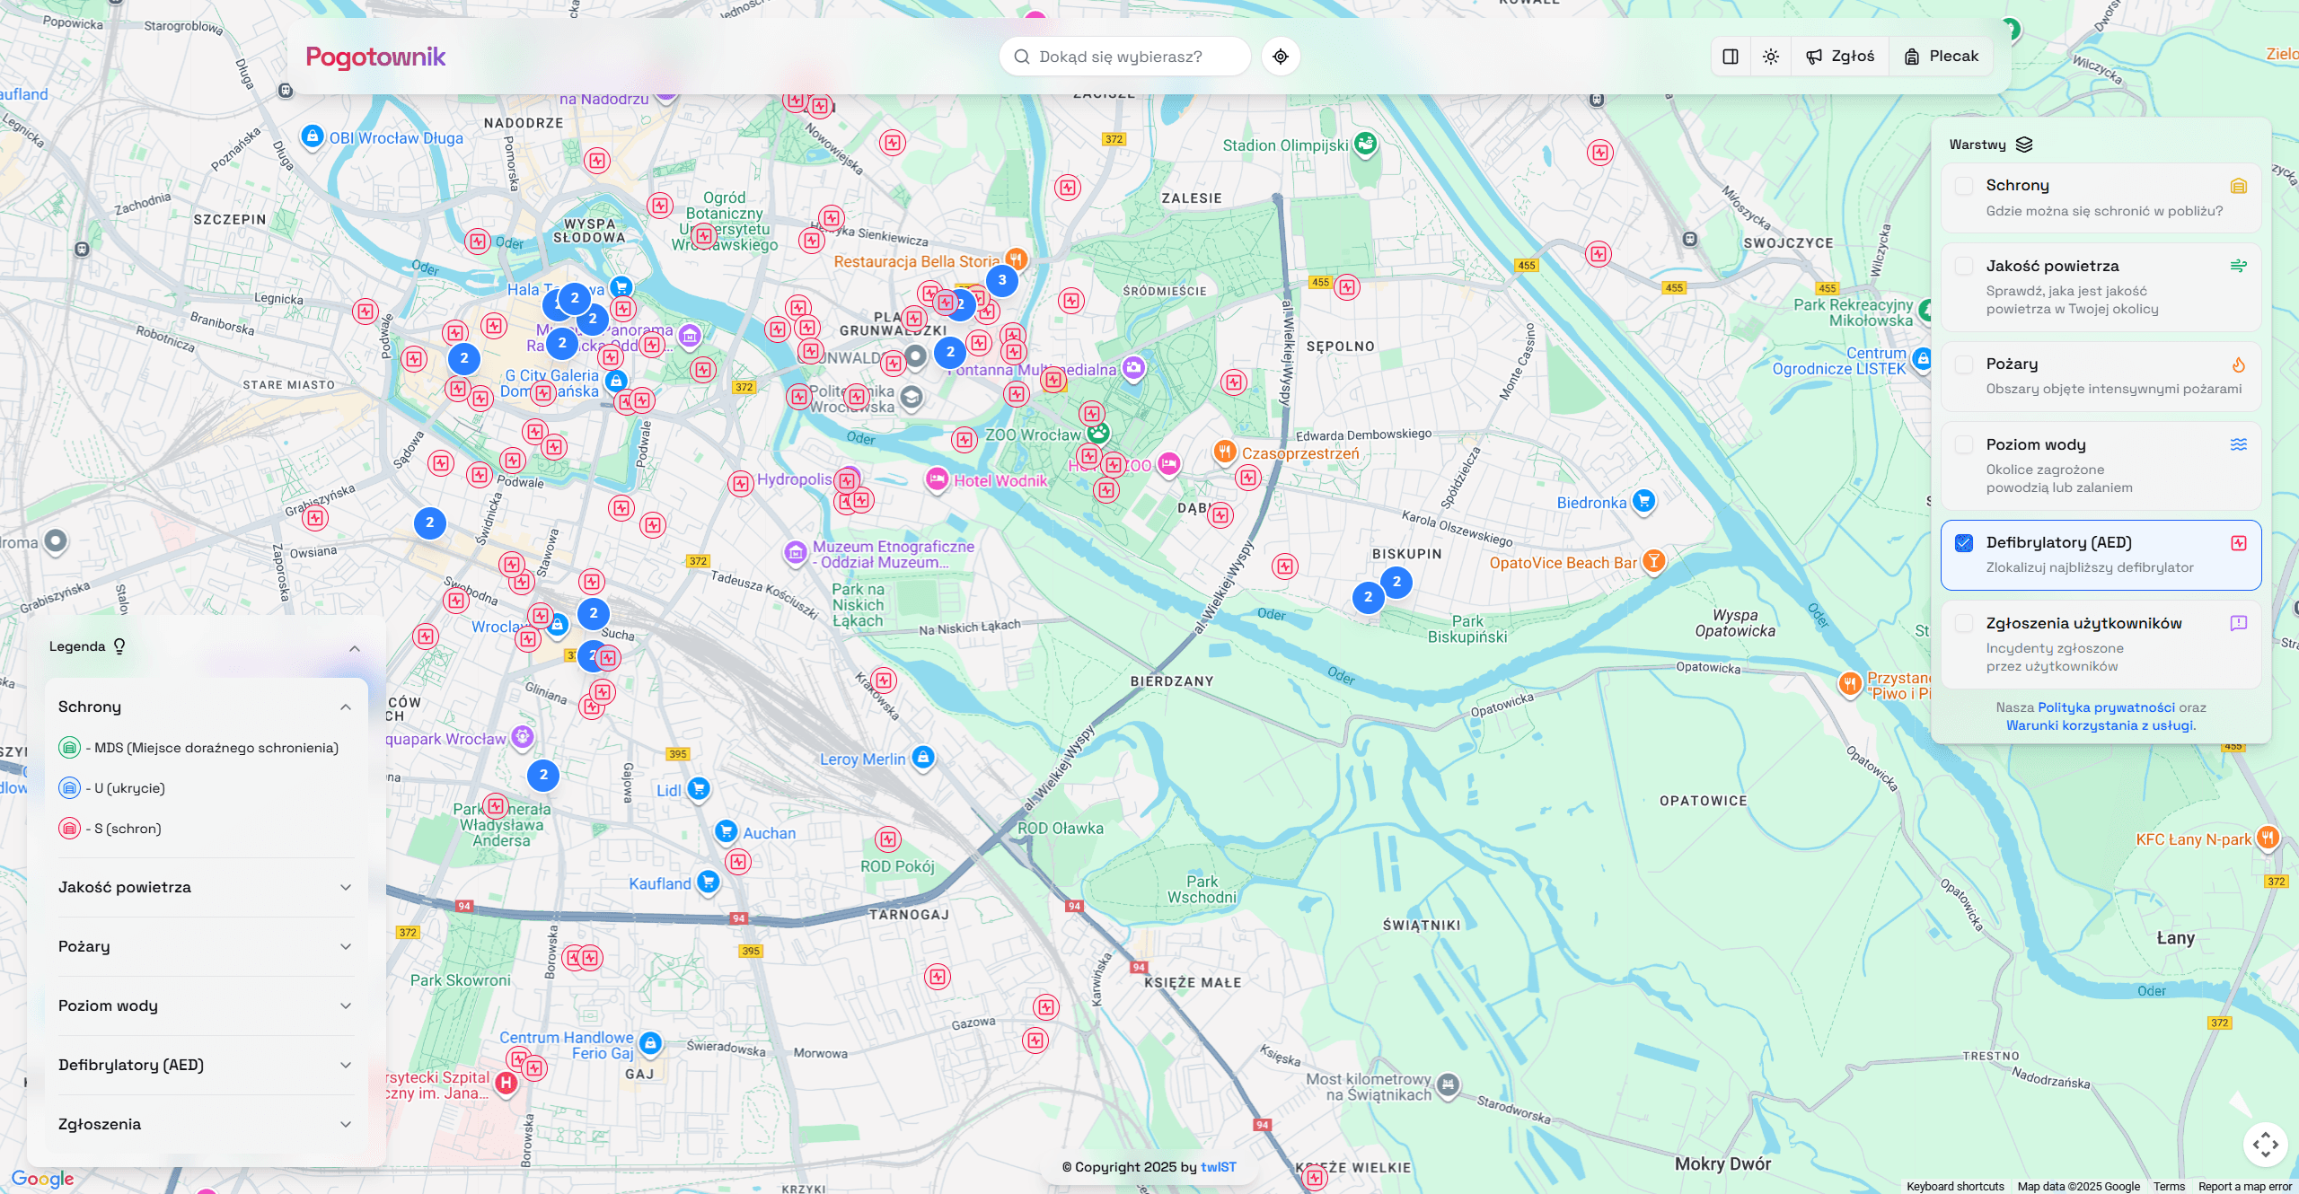
Task: Open the Zgłoś report button
Action: [x=1840, y=57]
